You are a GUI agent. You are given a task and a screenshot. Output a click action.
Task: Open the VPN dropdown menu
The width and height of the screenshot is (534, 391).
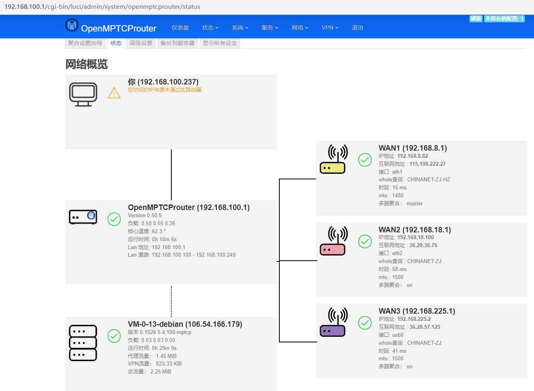[x=330, y=28]
